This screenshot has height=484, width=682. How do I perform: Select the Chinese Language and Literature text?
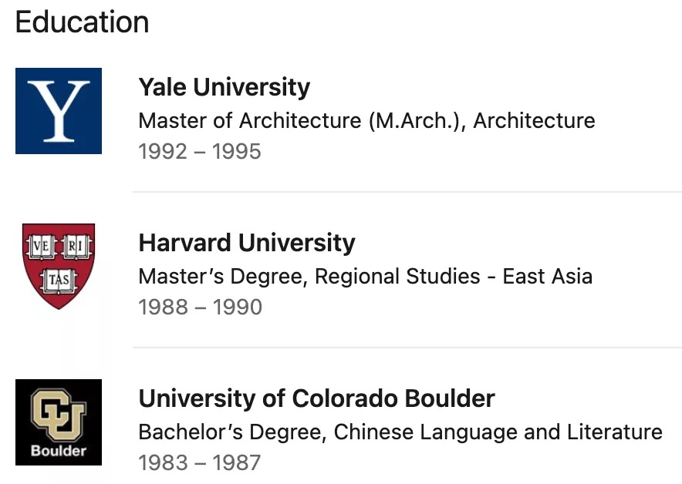point(498,432)
